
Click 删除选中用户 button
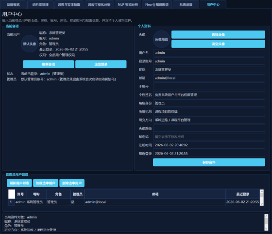click(x=72, y=183)
